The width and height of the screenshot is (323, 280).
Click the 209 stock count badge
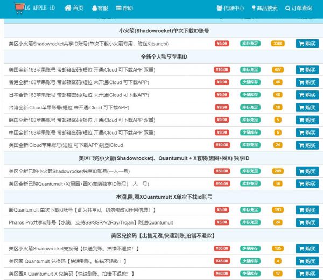[x=278, y=171]
